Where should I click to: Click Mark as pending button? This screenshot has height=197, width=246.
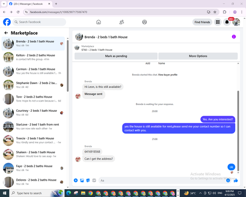click(x=116, y=56)
